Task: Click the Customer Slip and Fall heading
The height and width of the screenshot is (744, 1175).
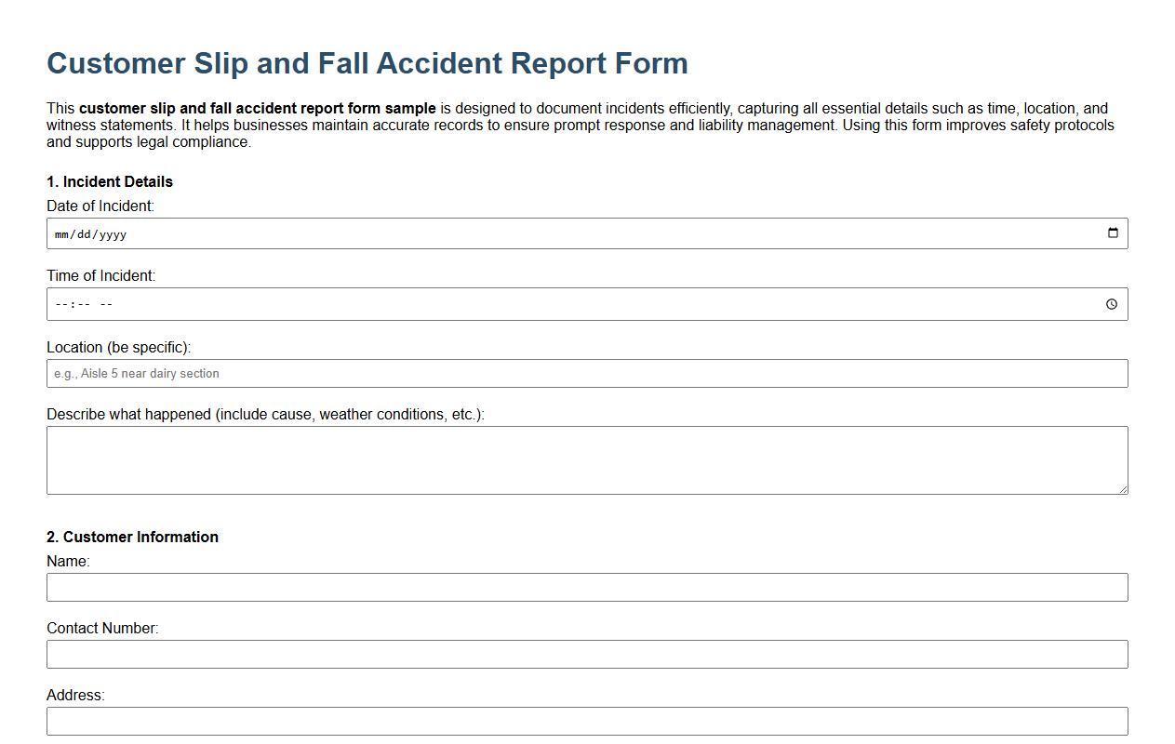Action: point(367,63)
